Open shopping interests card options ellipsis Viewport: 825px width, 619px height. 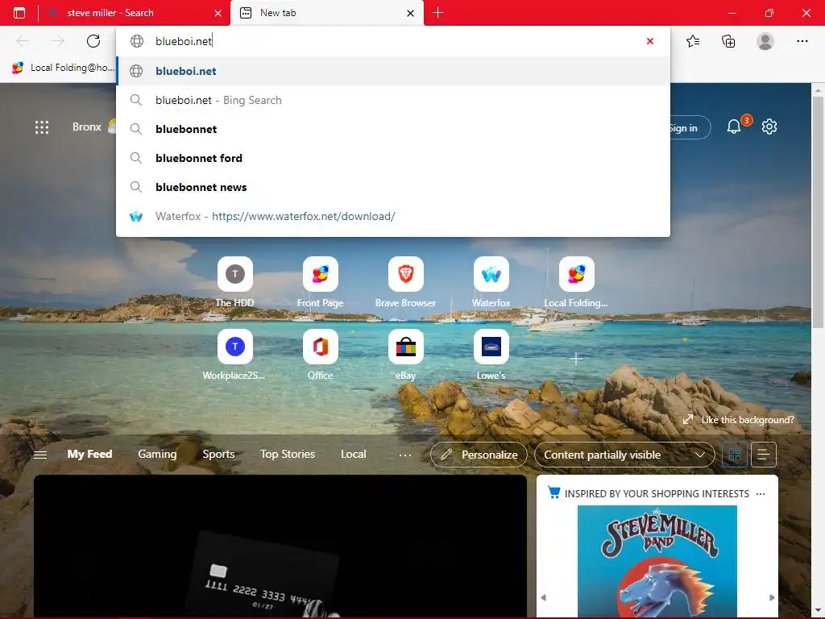tap(761, 494)
